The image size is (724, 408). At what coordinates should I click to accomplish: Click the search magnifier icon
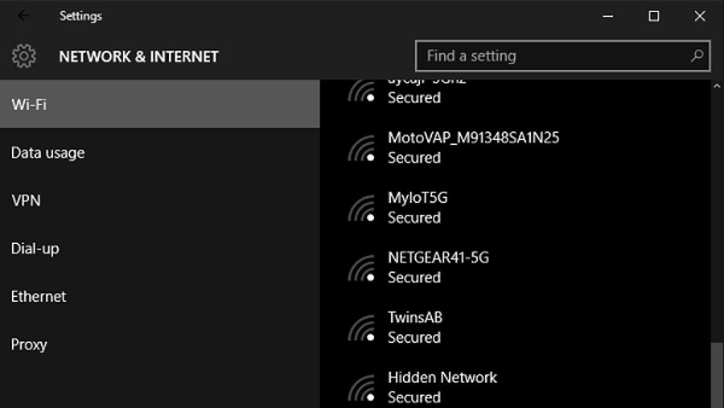coord(697,56)
